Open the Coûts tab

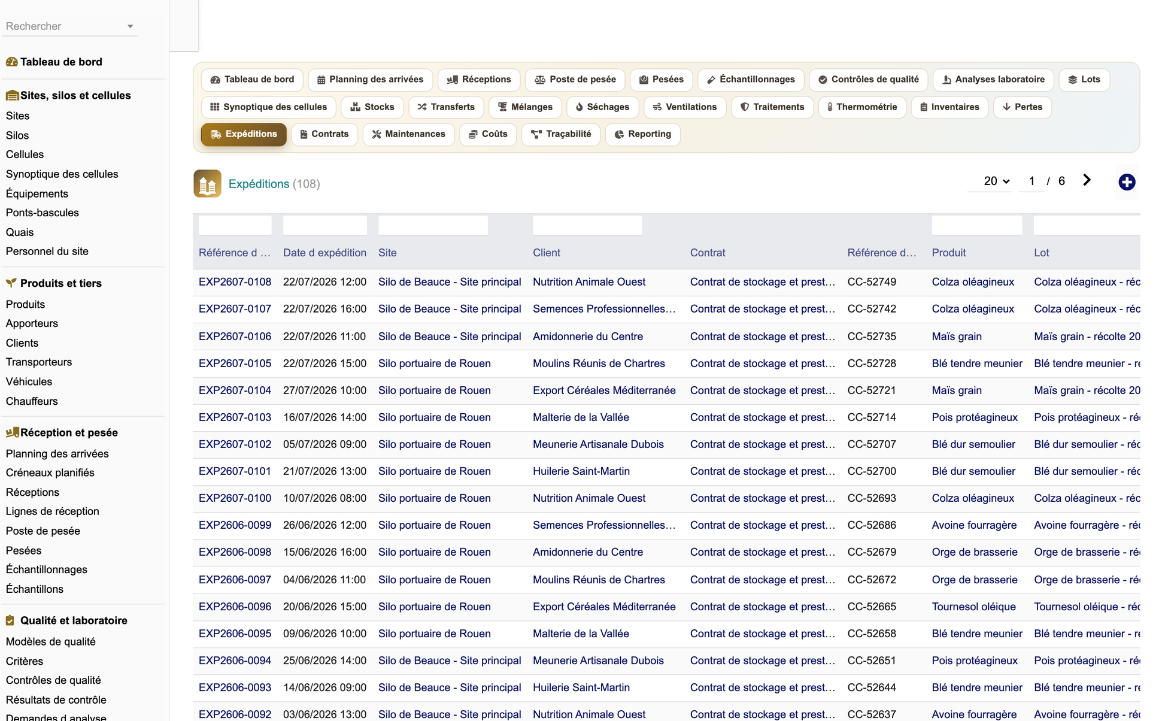488,134
